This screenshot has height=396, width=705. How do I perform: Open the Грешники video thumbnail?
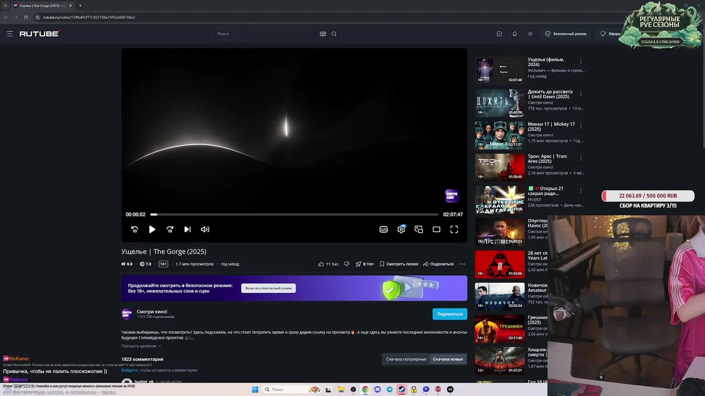(500, 329)
